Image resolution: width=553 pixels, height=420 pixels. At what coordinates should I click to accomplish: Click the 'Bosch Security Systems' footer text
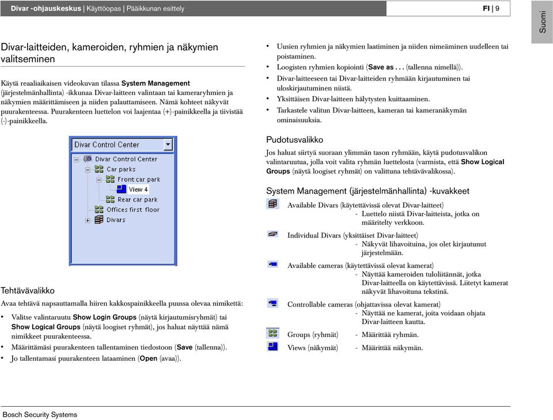coord(40,414)
